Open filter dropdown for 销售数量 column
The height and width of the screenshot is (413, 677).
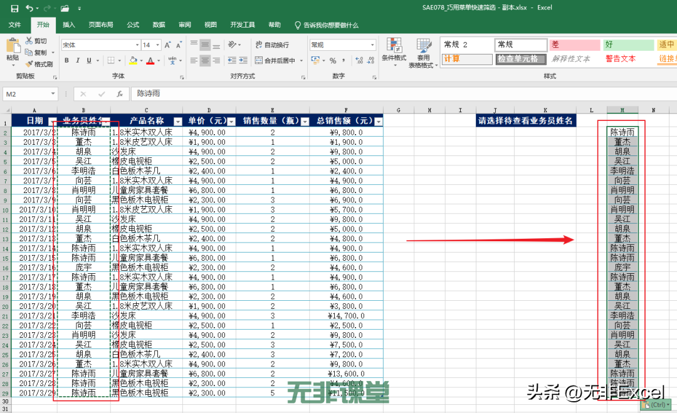pos(305,121)
